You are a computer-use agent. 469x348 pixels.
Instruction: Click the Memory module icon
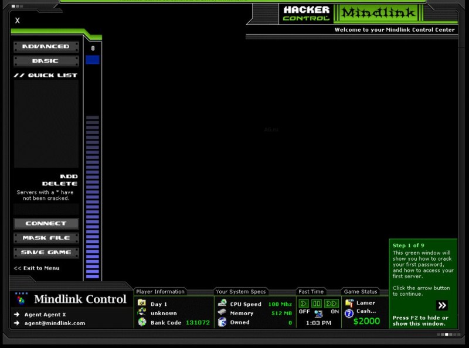pos(222,313)
